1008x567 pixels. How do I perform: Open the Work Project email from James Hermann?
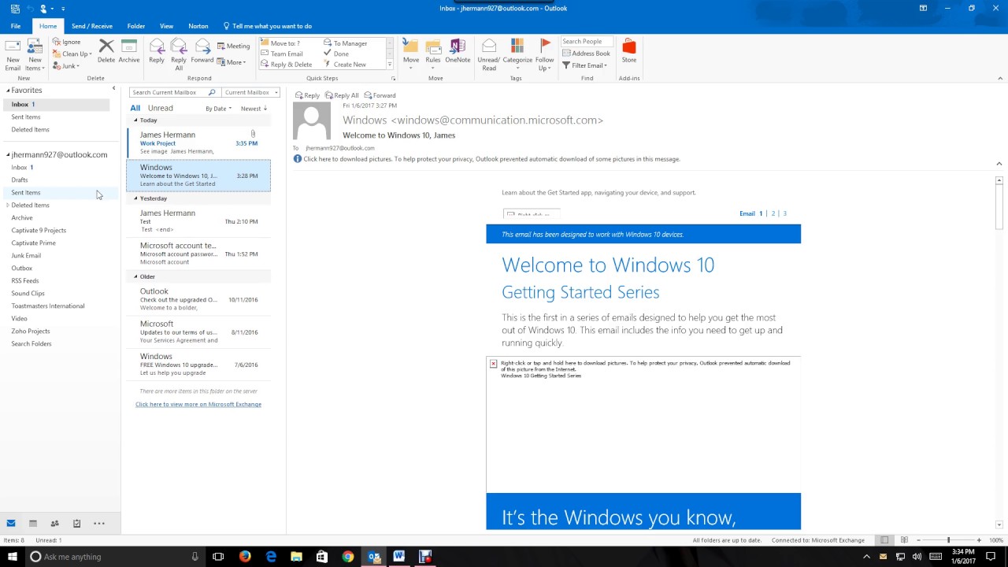click(198, 143)
